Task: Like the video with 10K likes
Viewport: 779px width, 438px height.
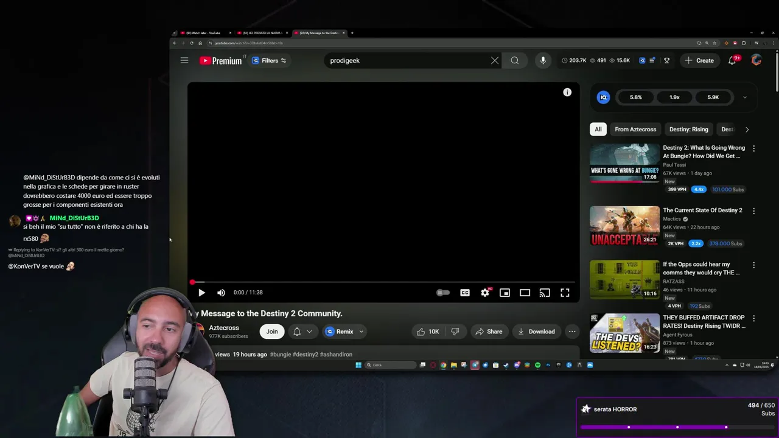Action: [427, 332]
